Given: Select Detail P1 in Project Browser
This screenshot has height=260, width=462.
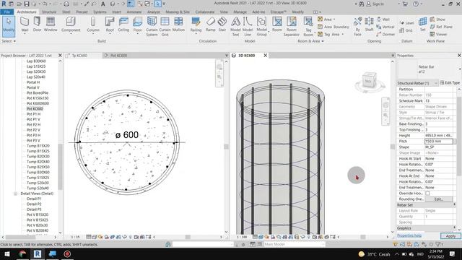Looking at the screenshot, I should [x=34, y=199].
